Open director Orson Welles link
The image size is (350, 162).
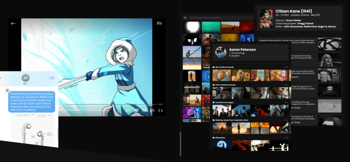(294, 21)
